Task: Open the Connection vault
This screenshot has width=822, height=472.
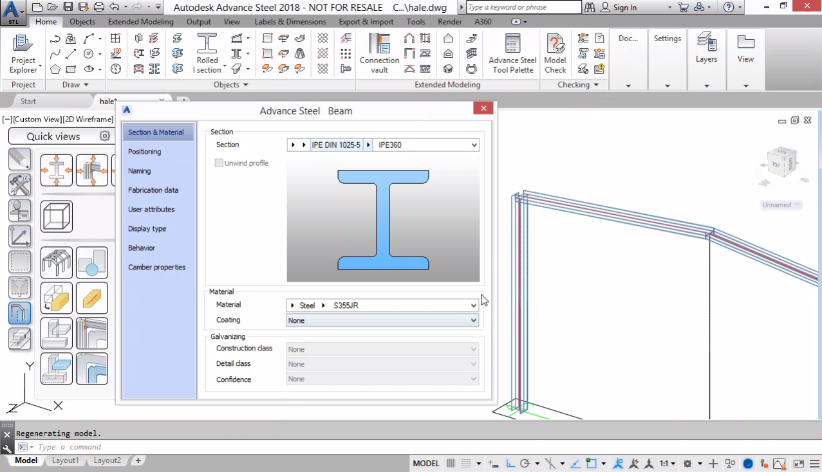Action: [x=379, y=54]
